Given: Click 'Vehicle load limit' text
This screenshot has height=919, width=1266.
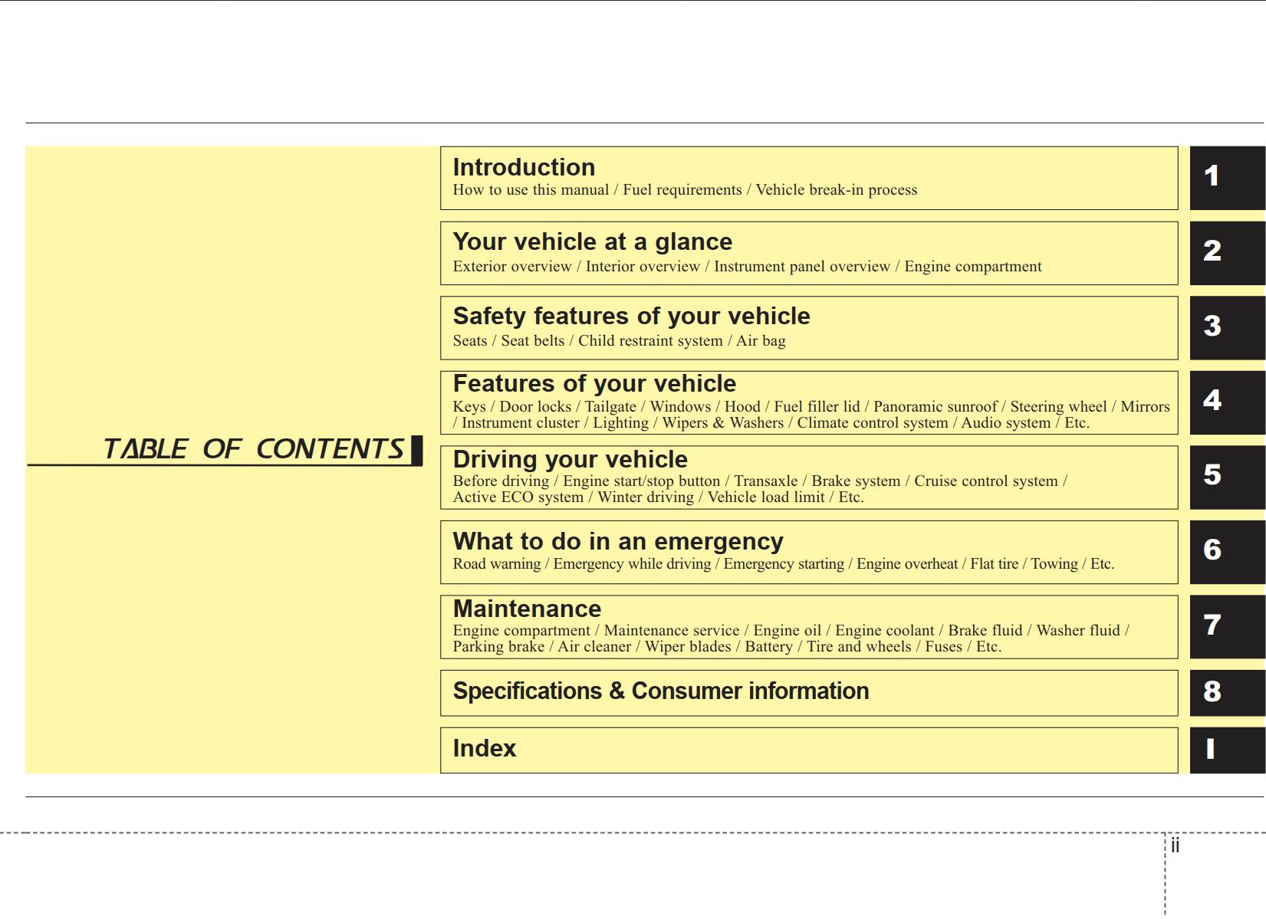Looking at the screenshot, I should [x=765, y=497].
